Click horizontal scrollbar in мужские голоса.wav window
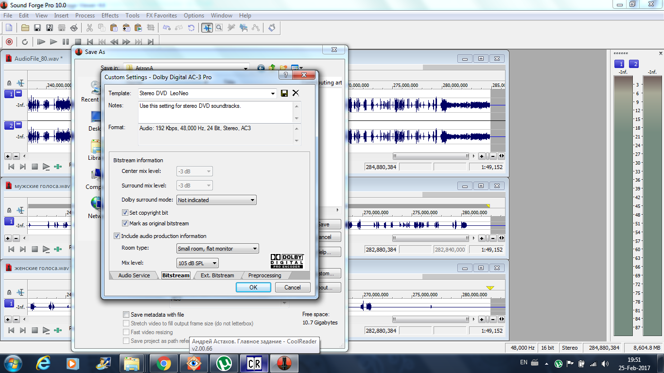 pos(432,238)
